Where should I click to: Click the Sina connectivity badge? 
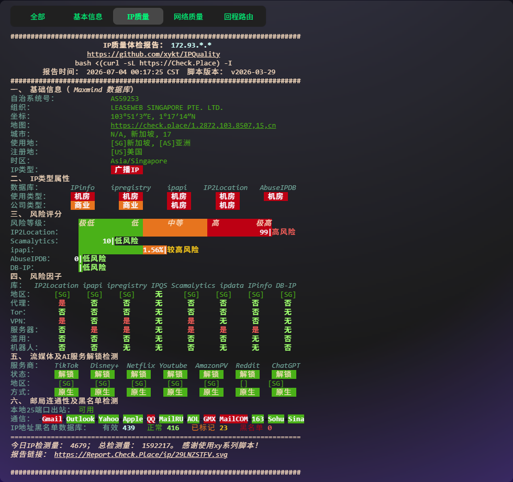[x=296, y=419]
